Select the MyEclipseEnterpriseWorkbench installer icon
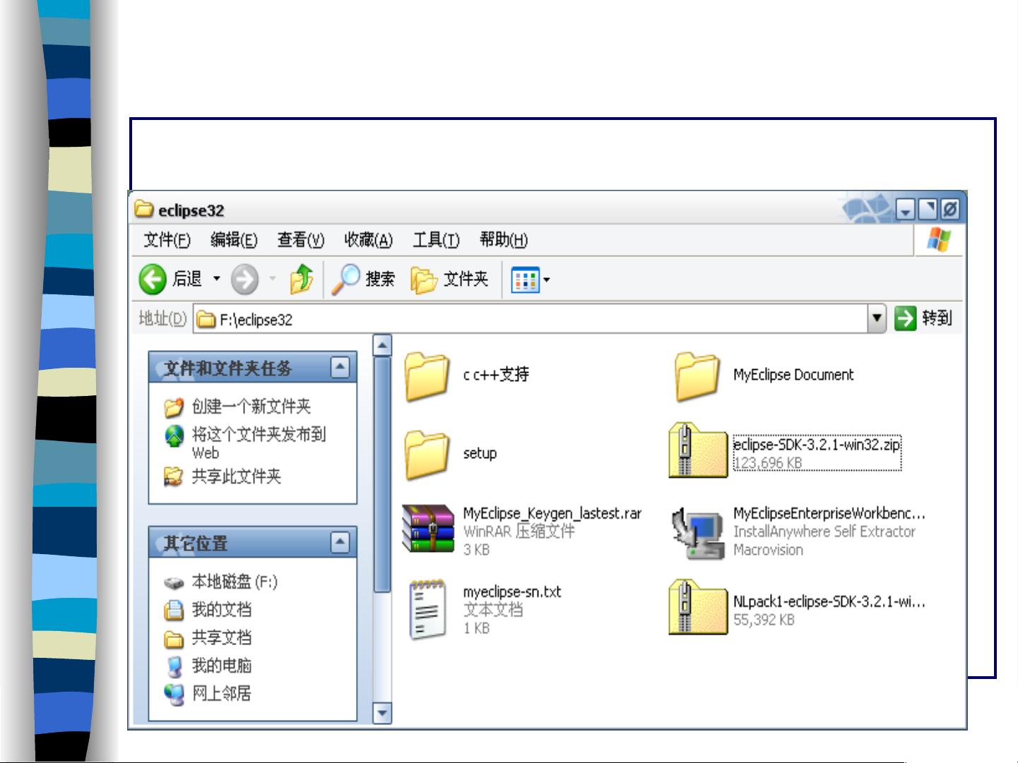 [697, 534]
